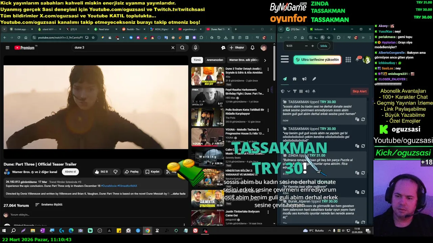Run YouTube search with the magnifier button
The image size is (433, 243).
coord(182,48)
